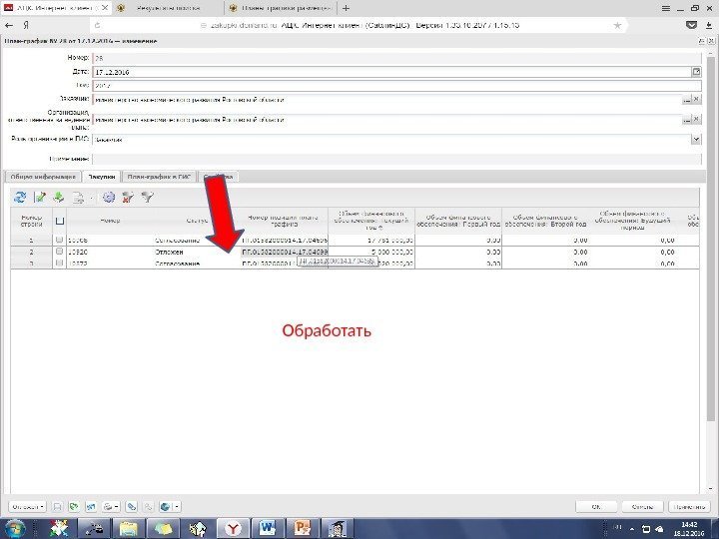Open the Действия dropdown button at bottom left
The width and height of the screenshot is (719, 539).
[28, 507]
